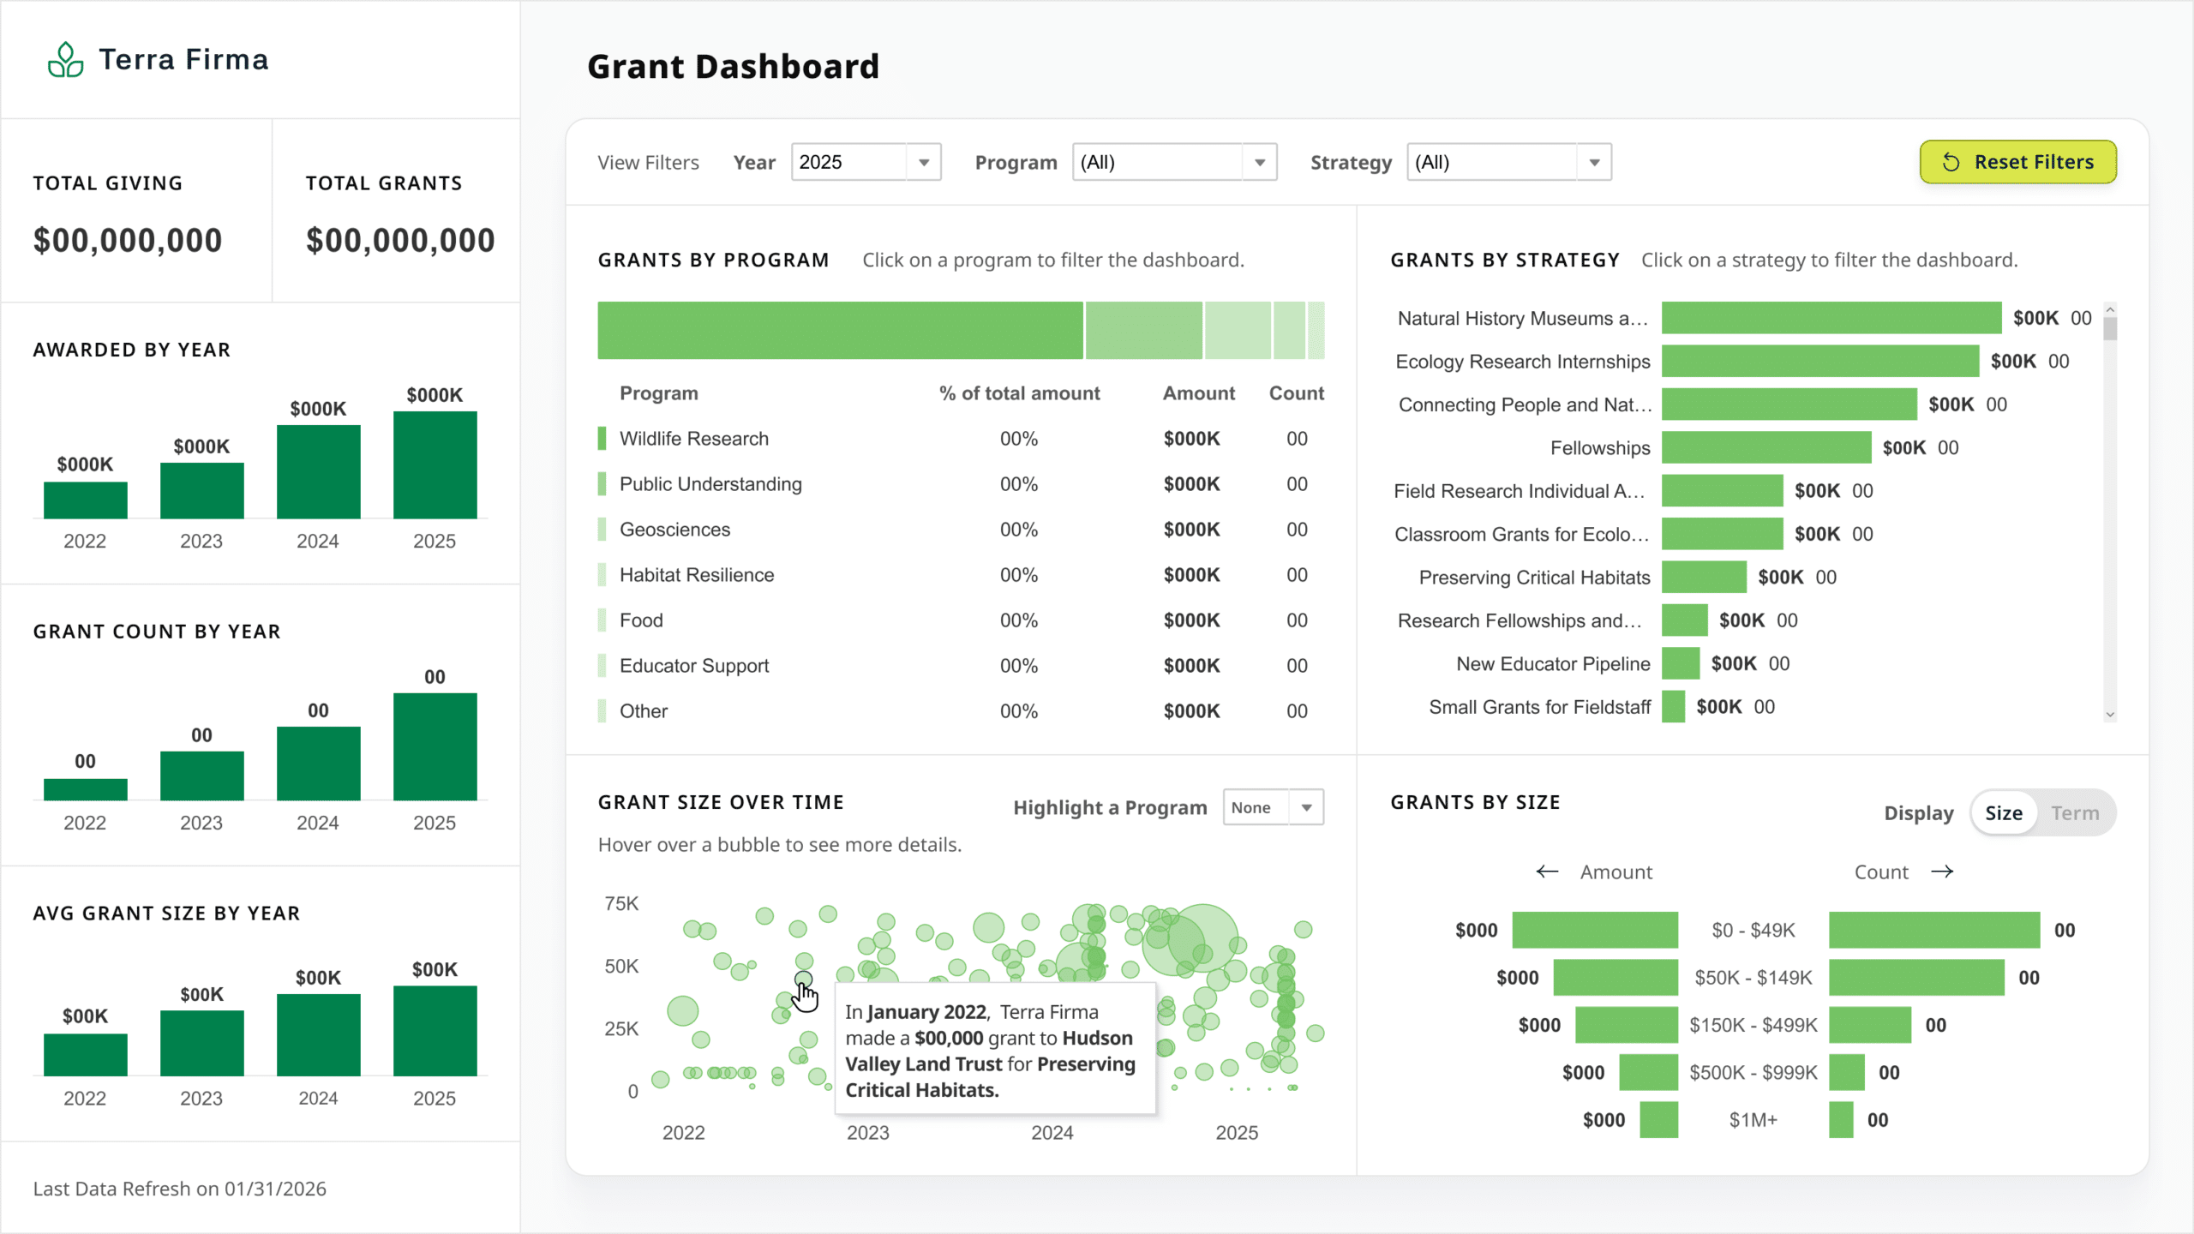This screenshot has width=2194, height=1234.
Task: Select the Size display option
Action: click(2004, 813)
